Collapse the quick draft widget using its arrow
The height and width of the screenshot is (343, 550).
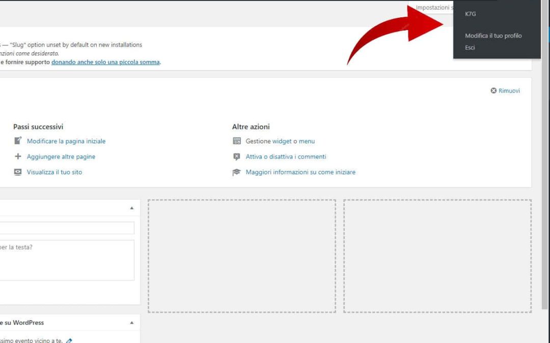tap(132, 208)
